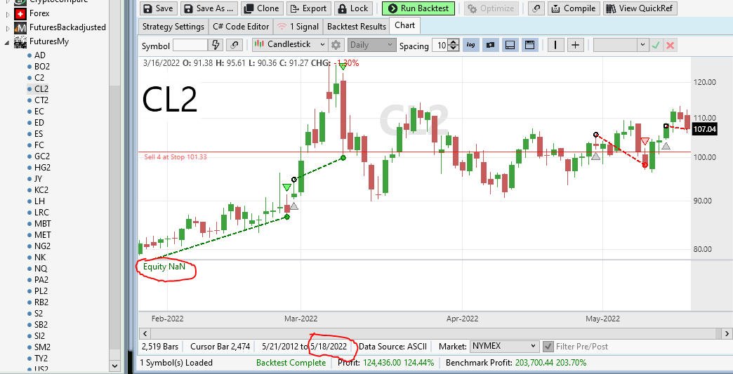This screenshot has width=733, height=374.
Task: Click the green checkmark icon
Action: 655,45
